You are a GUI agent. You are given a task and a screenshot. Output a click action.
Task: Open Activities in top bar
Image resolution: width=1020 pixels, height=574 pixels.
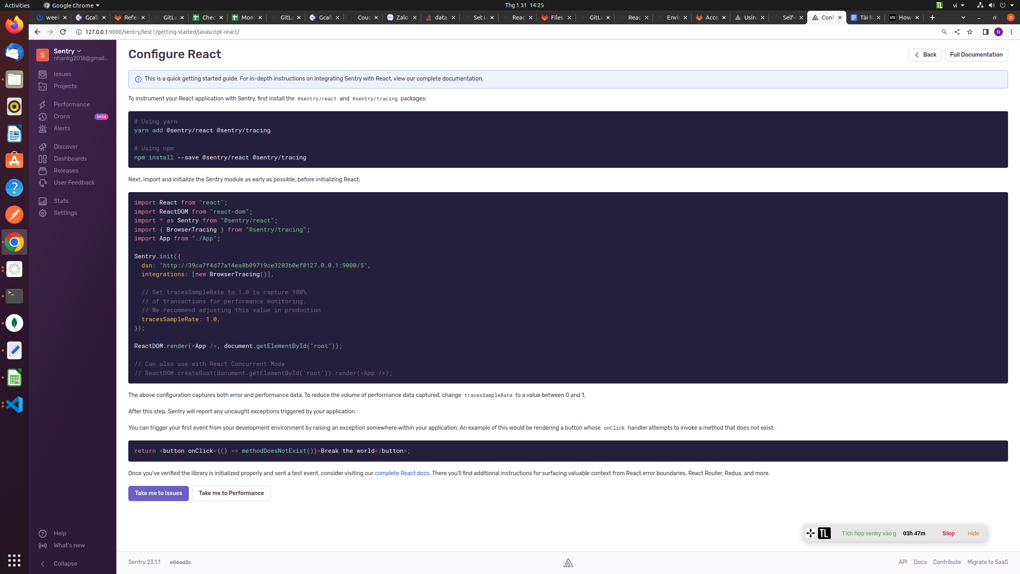[x=17, y=5]
